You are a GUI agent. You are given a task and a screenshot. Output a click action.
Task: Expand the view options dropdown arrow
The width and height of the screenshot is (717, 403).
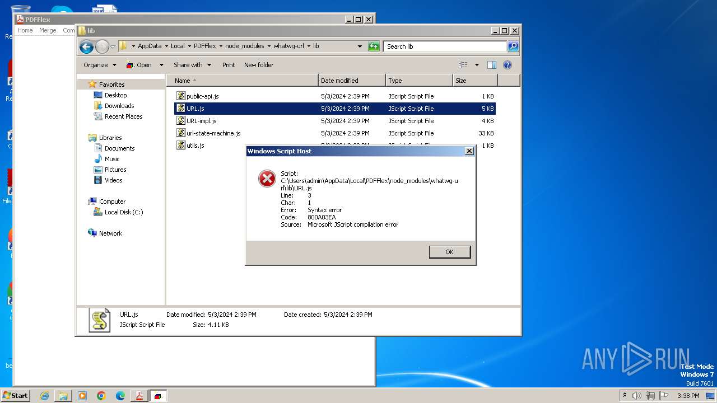coord(477,65)
